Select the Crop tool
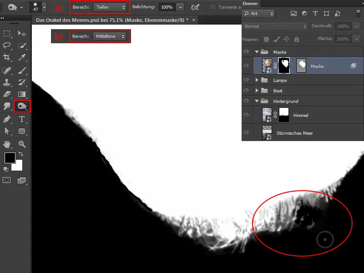The width and height of the screenshot is (364, 273). [7, 57]
